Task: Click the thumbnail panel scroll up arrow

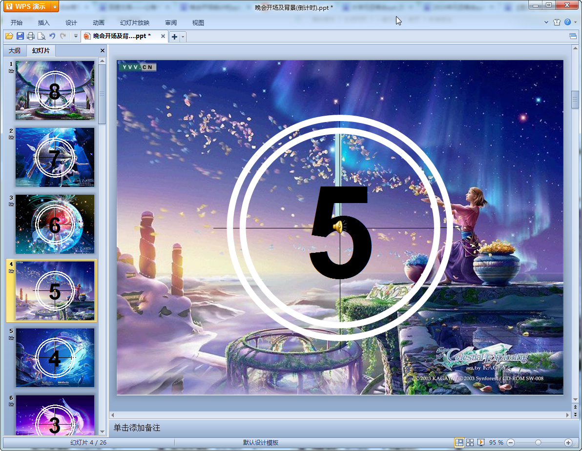Action: coord(102,61)
